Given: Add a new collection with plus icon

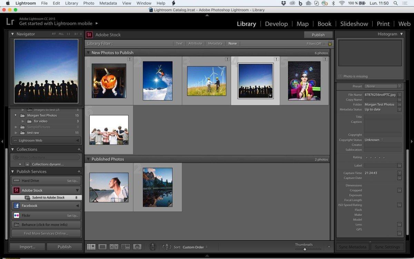Looking at the screenshot, I should [x=79, y=150].
